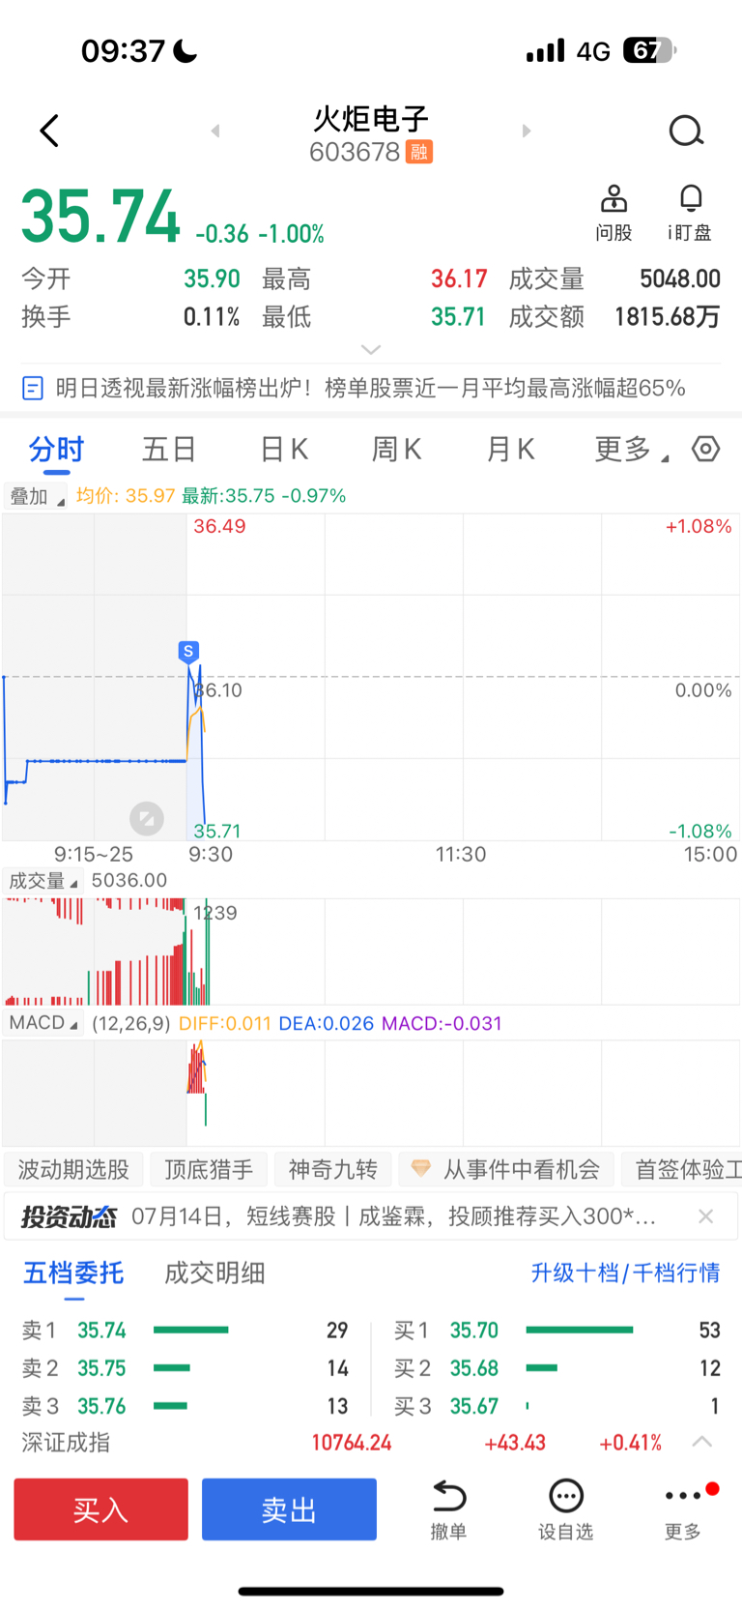The height and width of the screenshot is (1610, 742).
Task: Tap the diamond icon beside 从事件中看机会
Action: 420,1168
